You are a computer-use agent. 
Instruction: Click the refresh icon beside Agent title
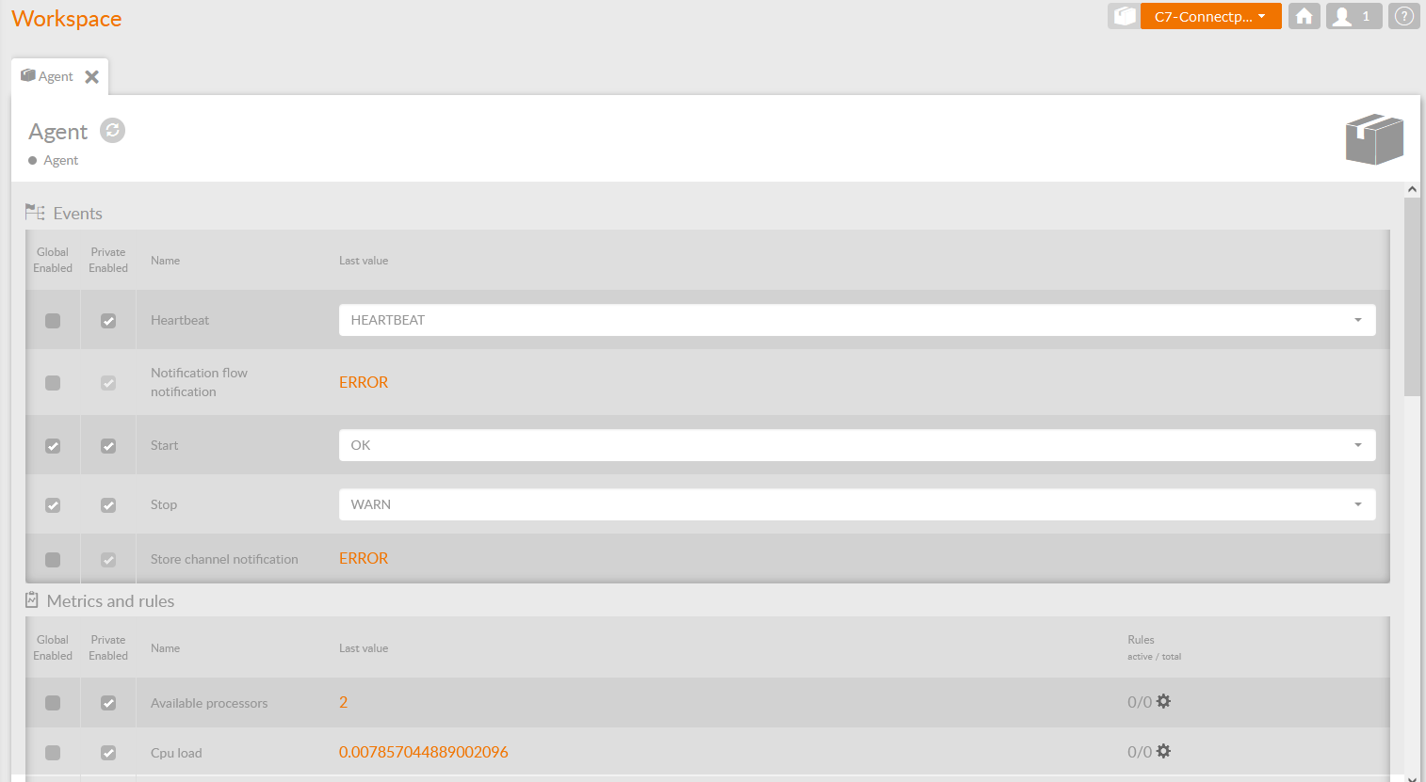[x=113, y=131]
